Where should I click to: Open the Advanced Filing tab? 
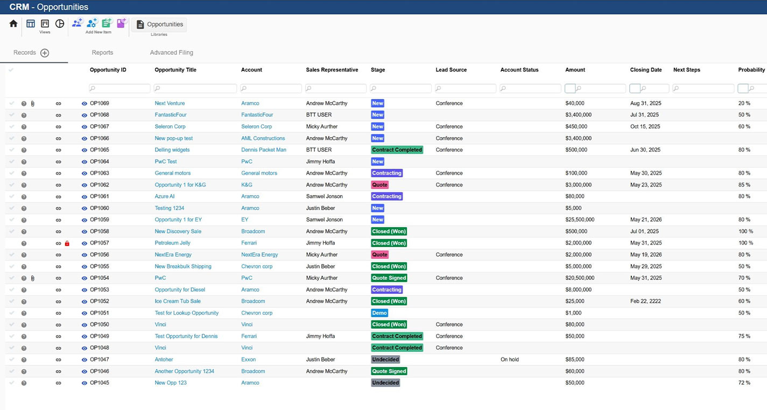172,53
